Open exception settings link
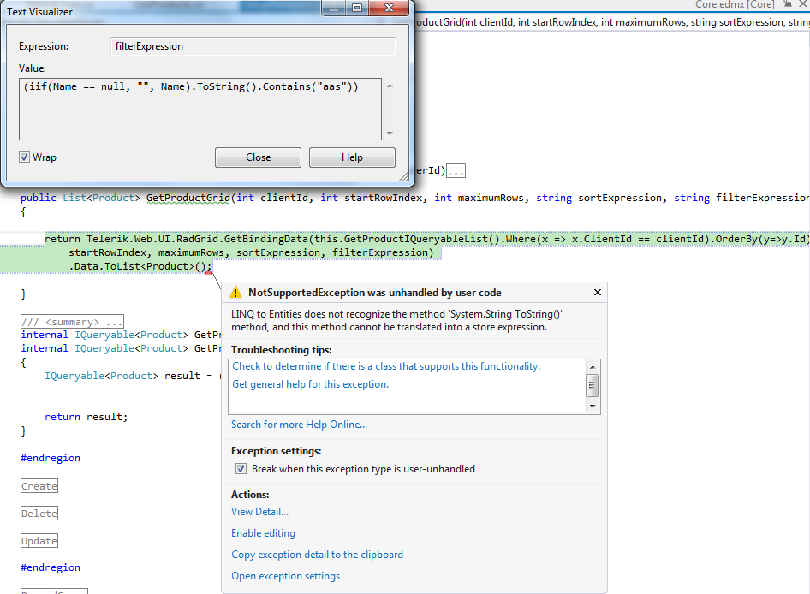 [286, 576]
